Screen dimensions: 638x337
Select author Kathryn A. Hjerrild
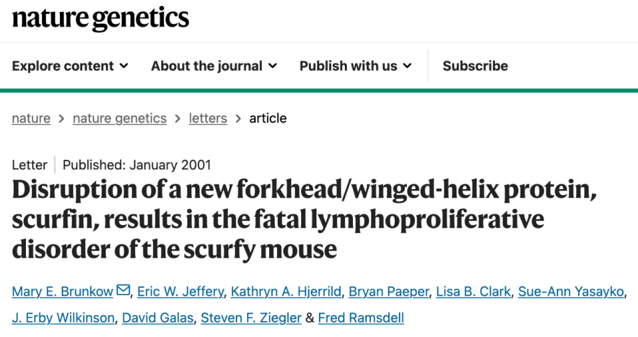pyautogui.click(x=286, y=291)
